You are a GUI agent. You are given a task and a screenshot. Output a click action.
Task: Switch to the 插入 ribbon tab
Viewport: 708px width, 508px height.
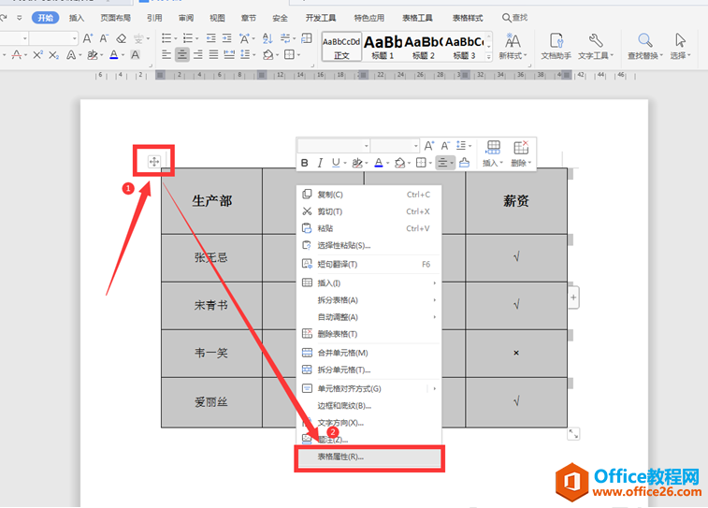coord(77,18)
